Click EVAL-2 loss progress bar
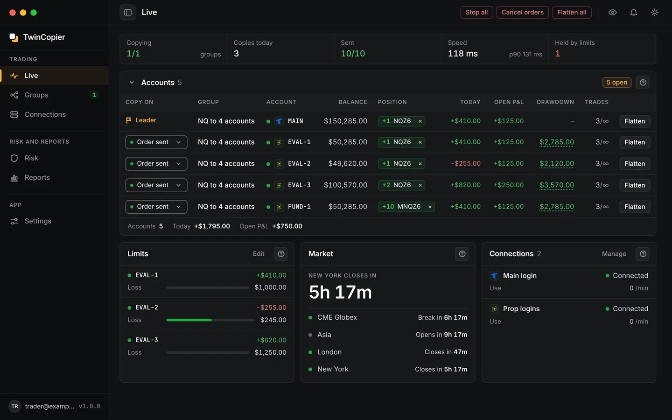Image resolution: width=672 pixels, height=420 pixels. (x=210, y=320)
